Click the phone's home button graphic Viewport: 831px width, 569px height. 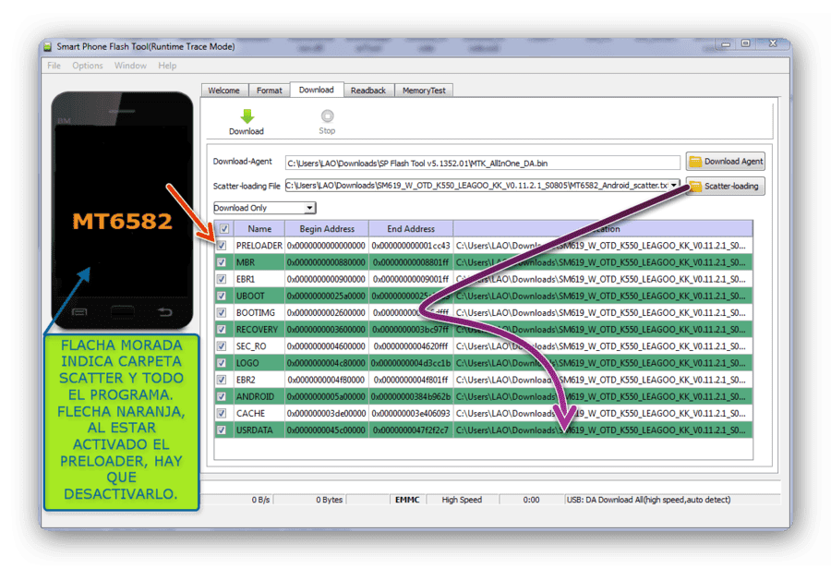click(123, 312)
